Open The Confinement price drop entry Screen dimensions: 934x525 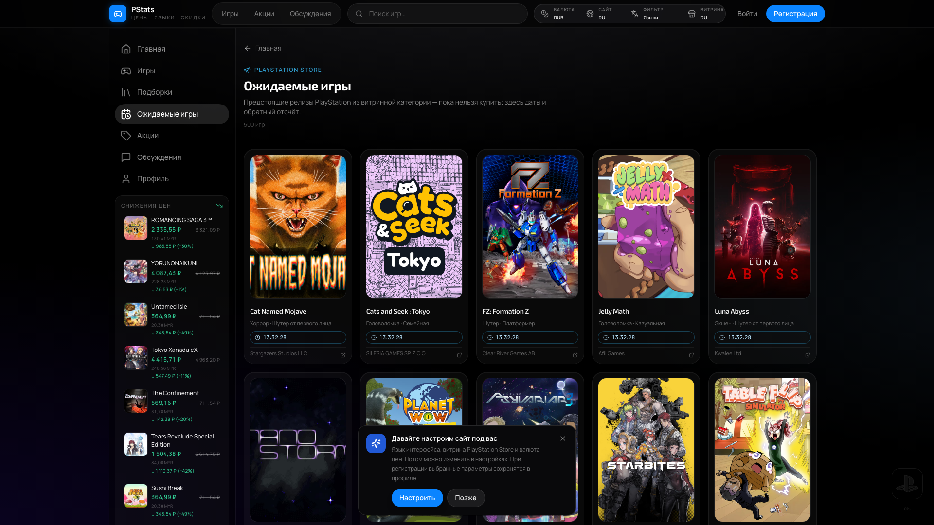(172, 406)
